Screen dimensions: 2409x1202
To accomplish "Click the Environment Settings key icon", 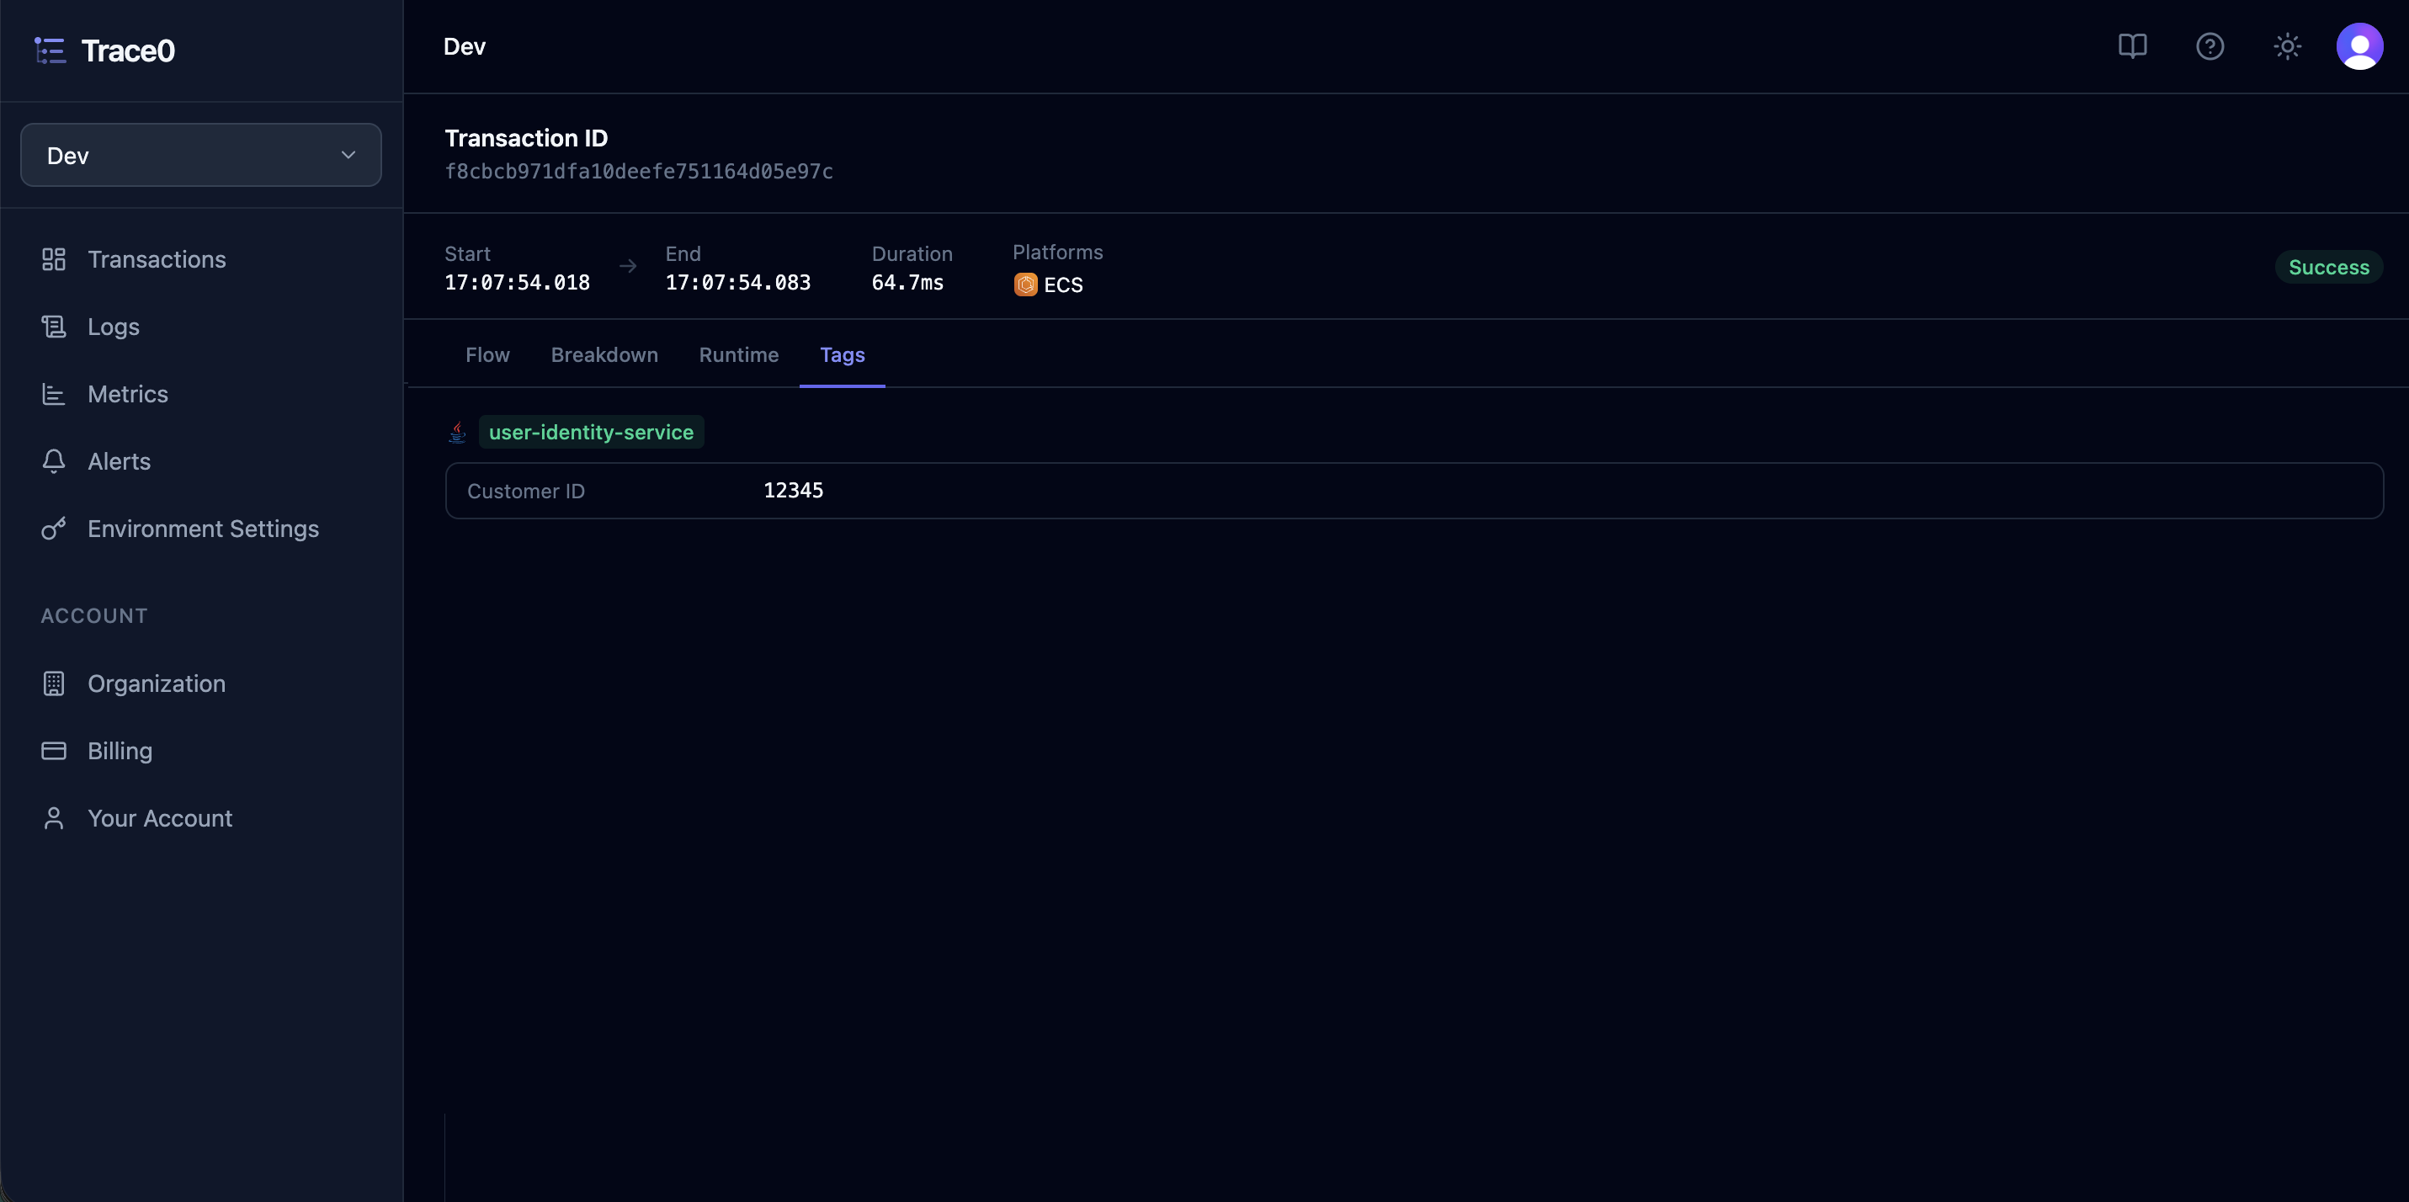I will (x=53, y=529).
